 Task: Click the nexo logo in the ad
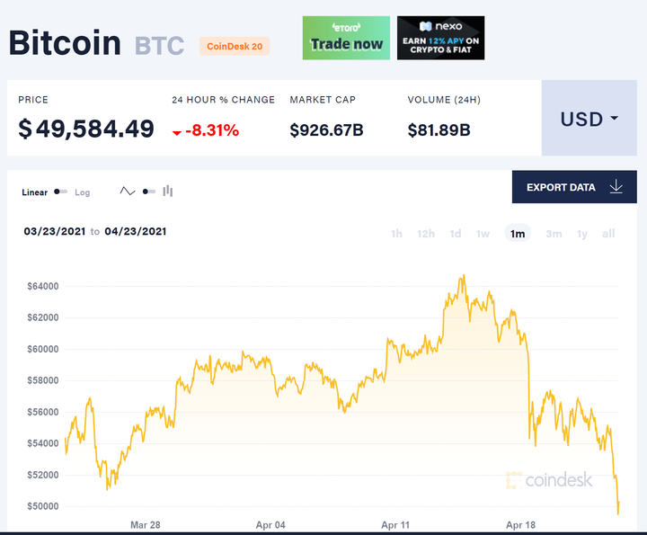click(440, 26)
